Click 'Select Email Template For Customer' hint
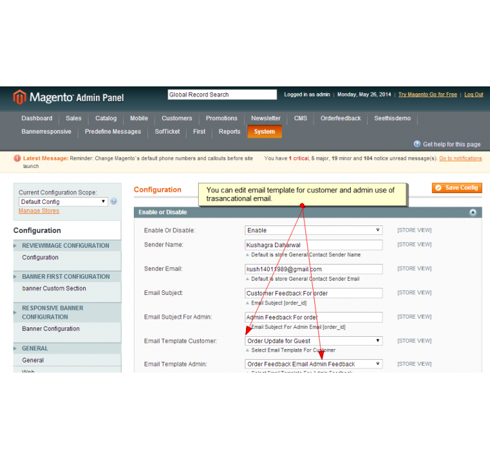The height and width of the screenshot is (459, 490). 293,350
